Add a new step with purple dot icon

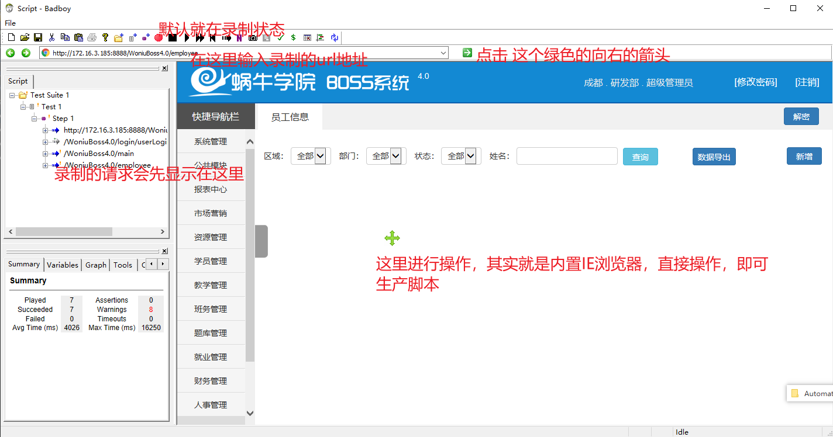[x=146, y=37]
